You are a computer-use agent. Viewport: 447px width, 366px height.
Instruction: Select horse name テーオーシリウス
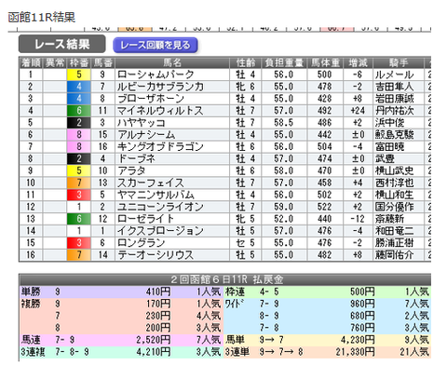[x=156, y=255]
